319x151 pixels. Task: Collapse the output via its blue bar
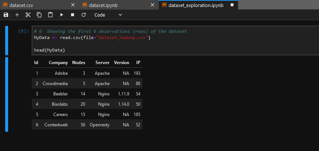[x=7, y=95]
